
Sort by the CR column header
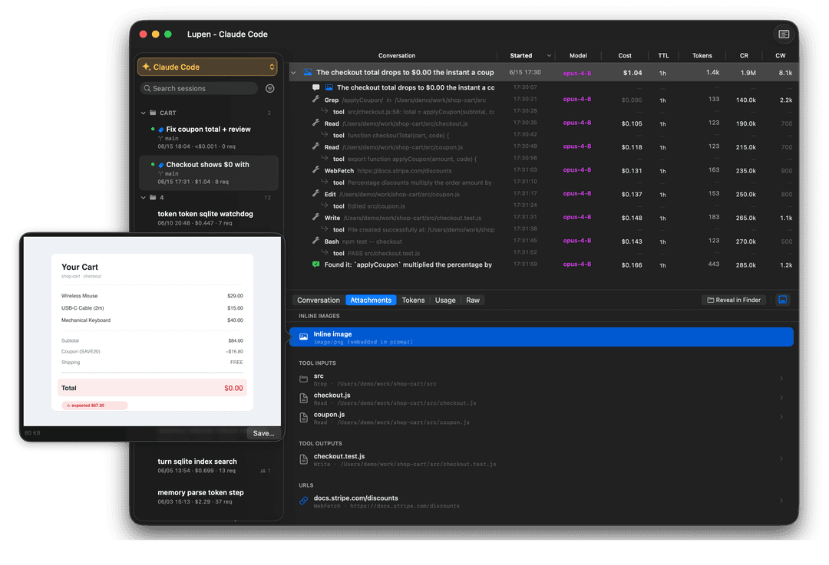[744, 55]
